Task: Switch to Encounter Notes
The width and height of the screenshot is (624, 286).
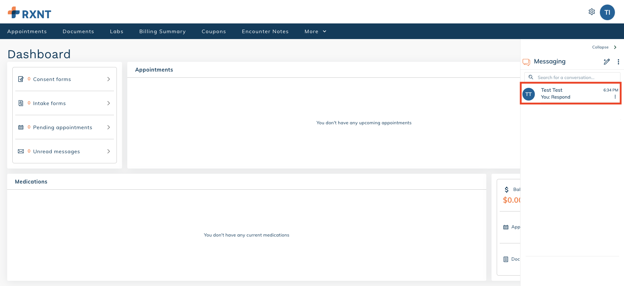Action: (265, 32)
